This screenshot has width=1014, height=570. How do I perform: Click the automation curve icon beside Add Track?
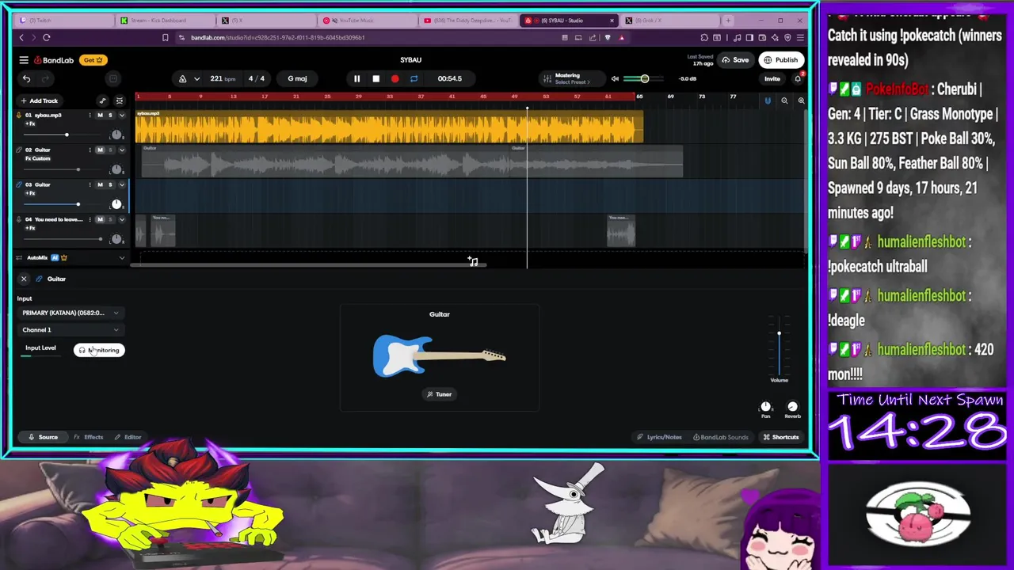[x=102, y=101]
